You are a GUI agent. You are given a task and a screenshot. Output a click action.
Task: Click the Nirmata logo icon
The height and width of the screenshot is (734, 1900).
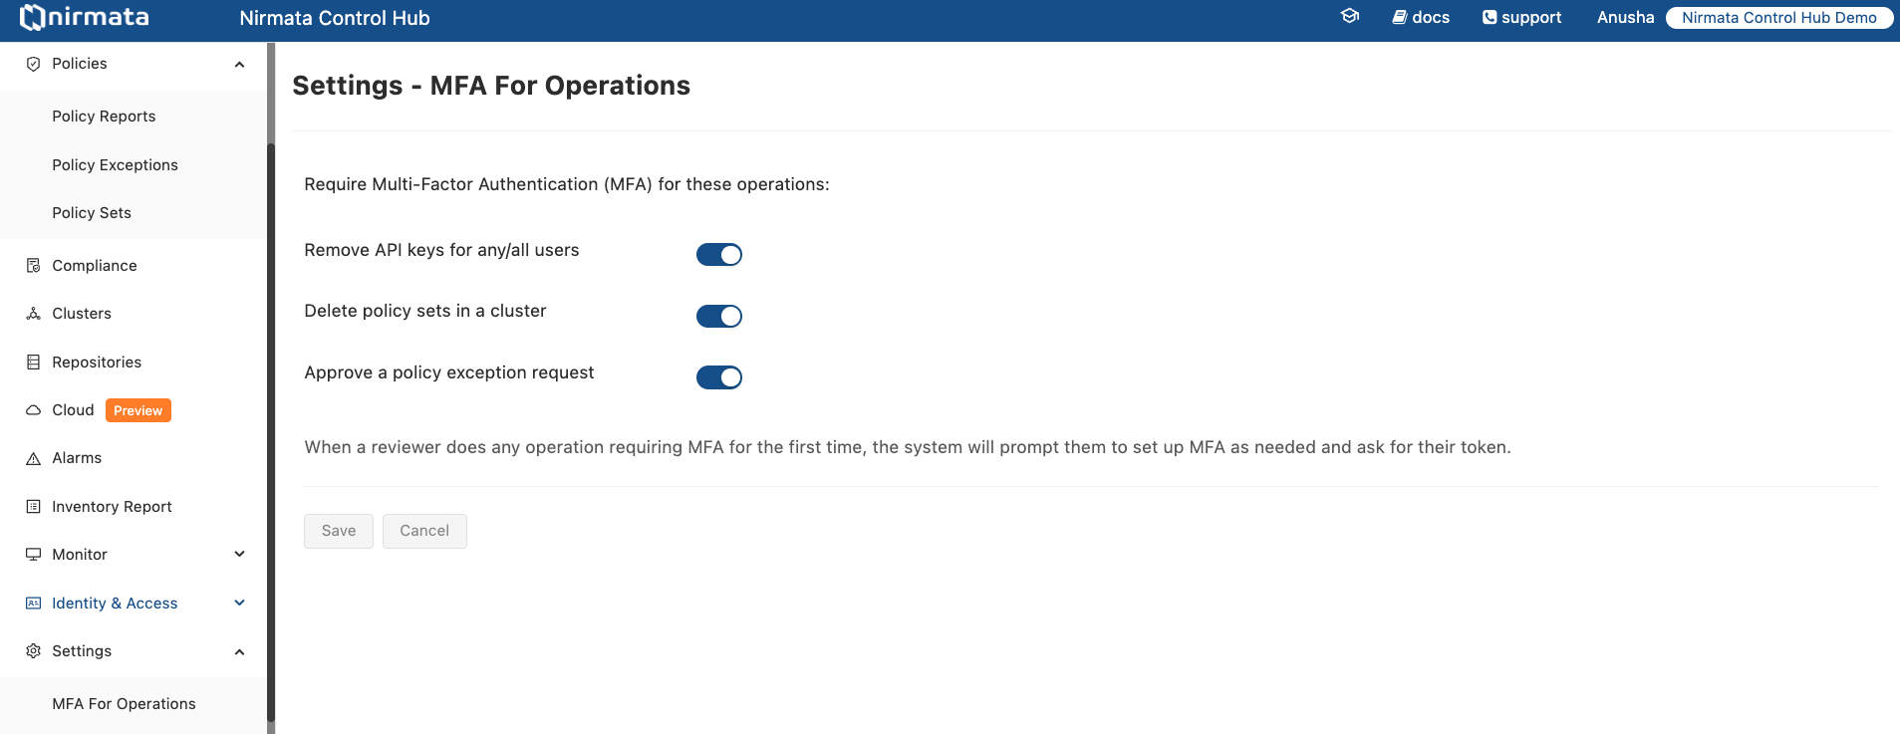pos(33,17)
